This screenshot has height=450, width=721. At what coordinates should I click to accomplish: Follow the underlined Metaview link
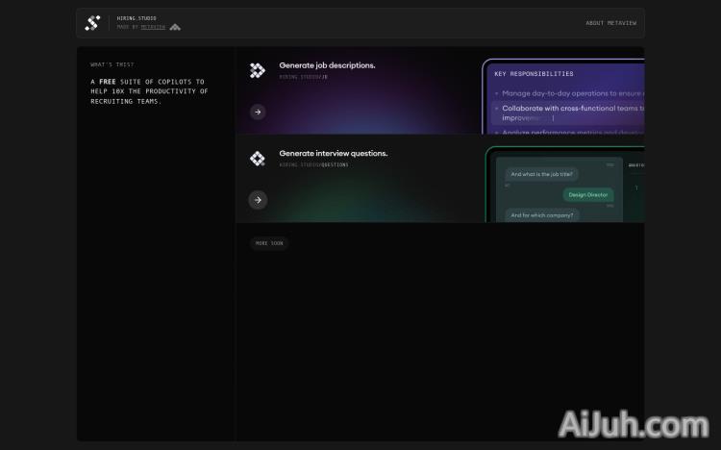coord(153,27)
